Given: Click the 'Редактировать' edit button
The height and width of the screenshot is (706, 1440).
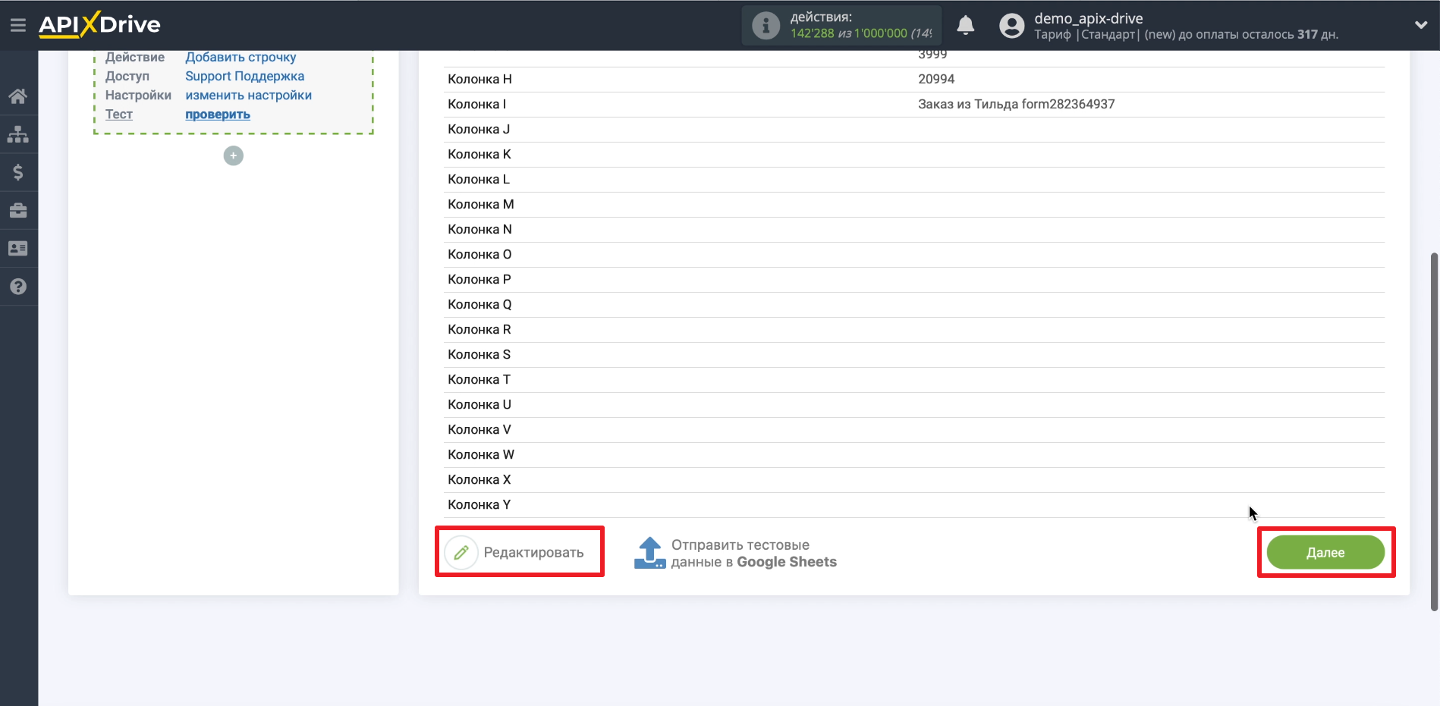Looking at the screenshot, I should coord(519,552).
